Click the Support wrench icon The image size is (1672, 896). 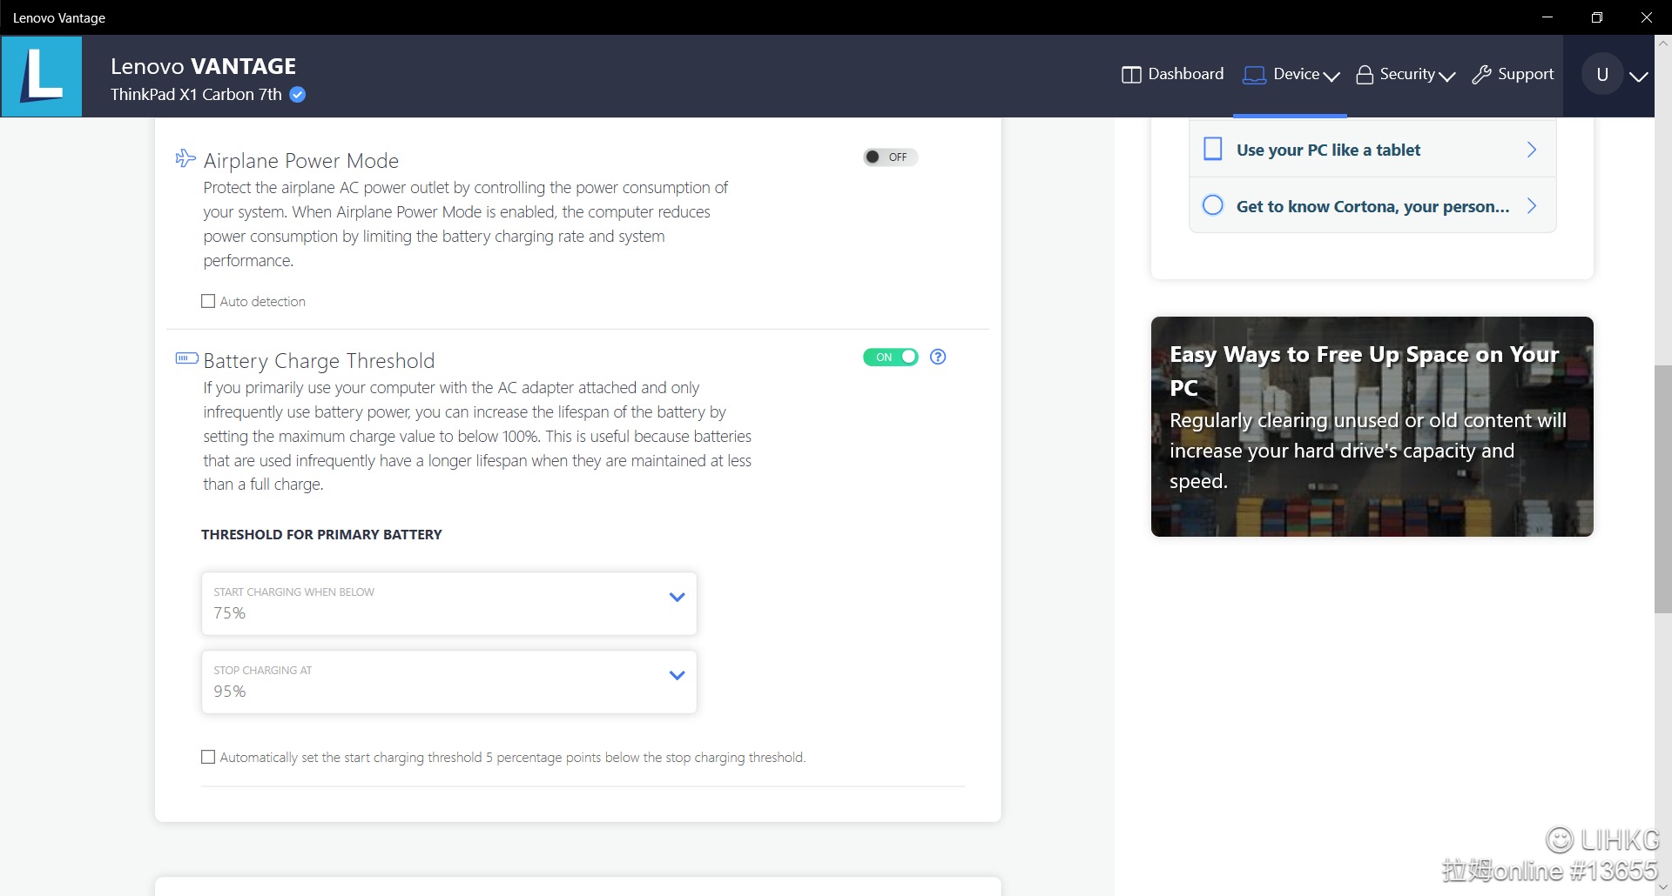[x=1481, y=75]
